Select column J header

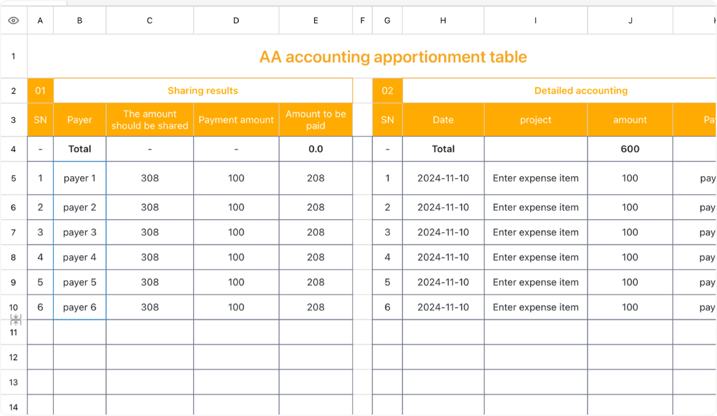(x=630, y=21)
